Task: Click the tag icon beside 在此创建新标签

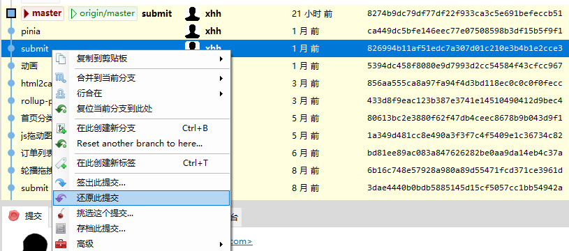Action: click(61, 163)
